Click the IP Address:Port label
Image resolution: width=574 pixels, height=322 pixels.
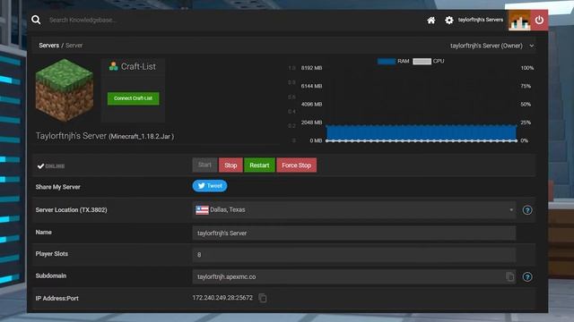pos(57,298)
